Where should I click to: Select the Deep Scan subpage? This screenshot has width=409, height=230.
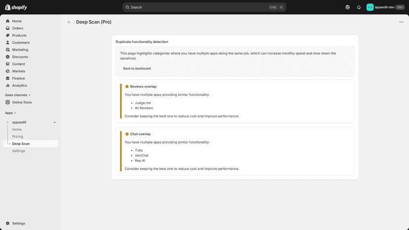pos(31,144)
